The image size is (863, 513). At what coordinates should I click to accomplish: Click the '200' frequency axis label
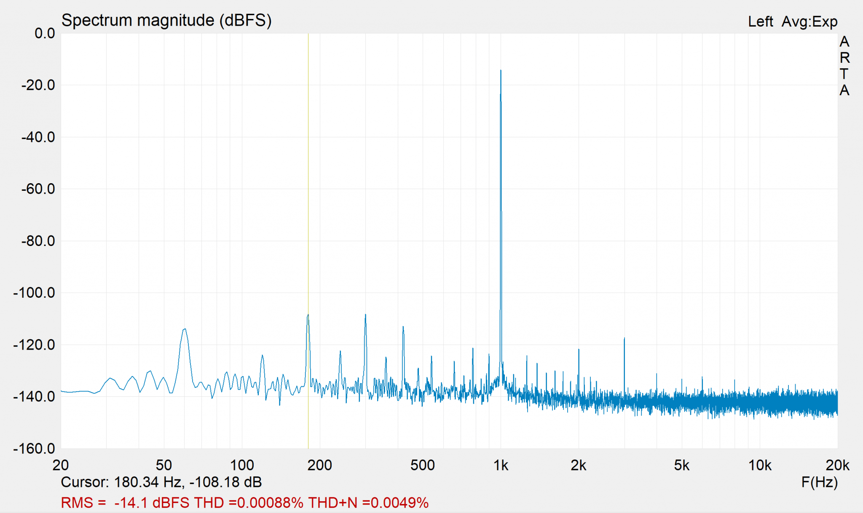coord(320,465)
